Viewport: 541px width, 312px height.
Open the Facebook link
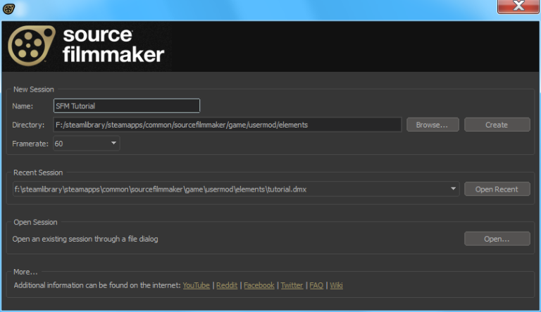tap(259, 285)
